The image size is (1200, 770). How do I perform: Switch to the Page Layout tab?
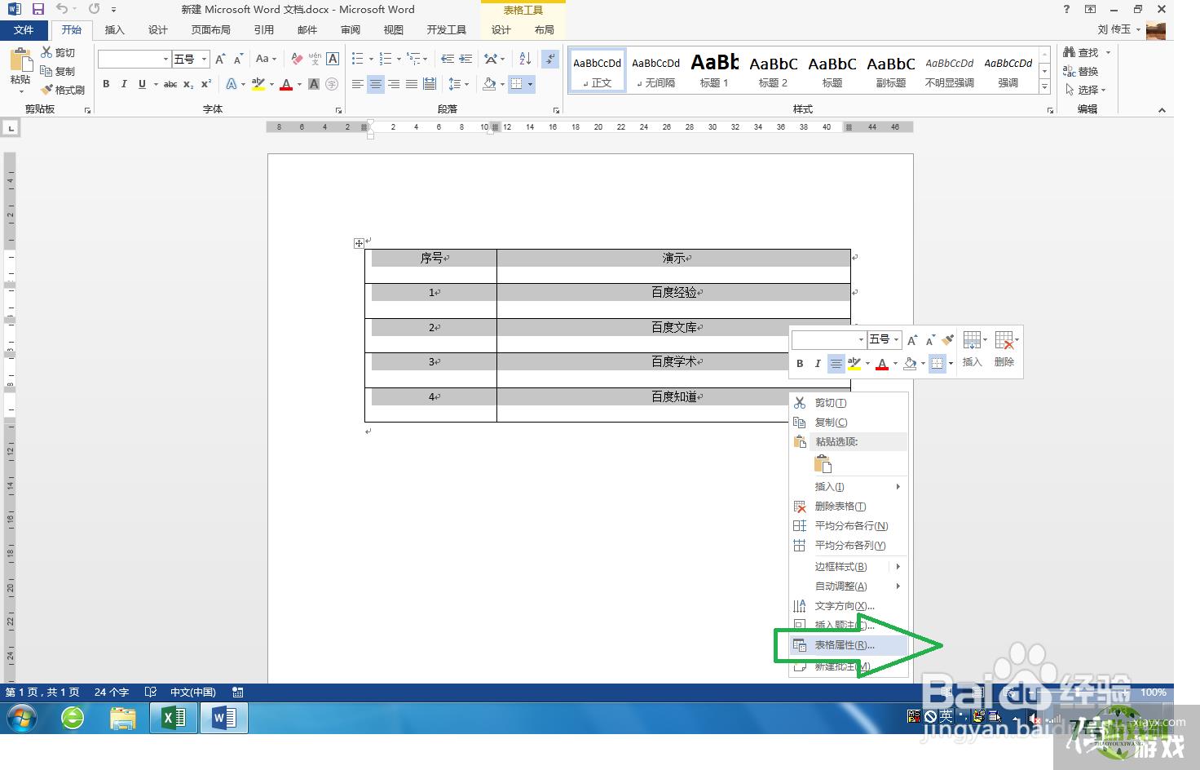(210, 29)
